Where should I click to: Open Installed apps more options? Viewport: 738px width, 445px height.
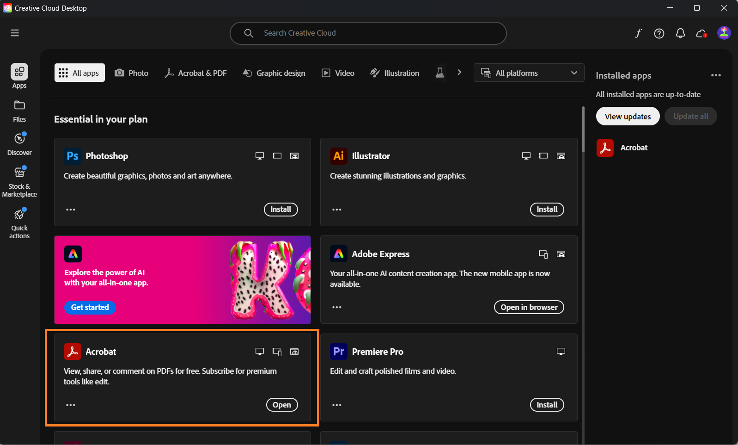(716, 75)
